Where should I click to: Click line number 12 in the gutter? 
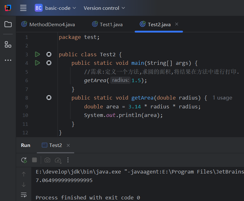tap(25, 132)
